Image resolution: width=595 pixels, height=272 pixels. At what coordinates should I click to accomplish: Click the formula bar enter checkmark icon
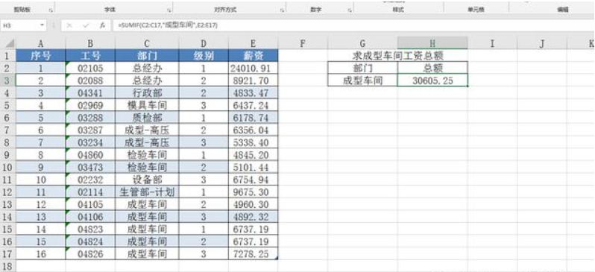(86, 25)
